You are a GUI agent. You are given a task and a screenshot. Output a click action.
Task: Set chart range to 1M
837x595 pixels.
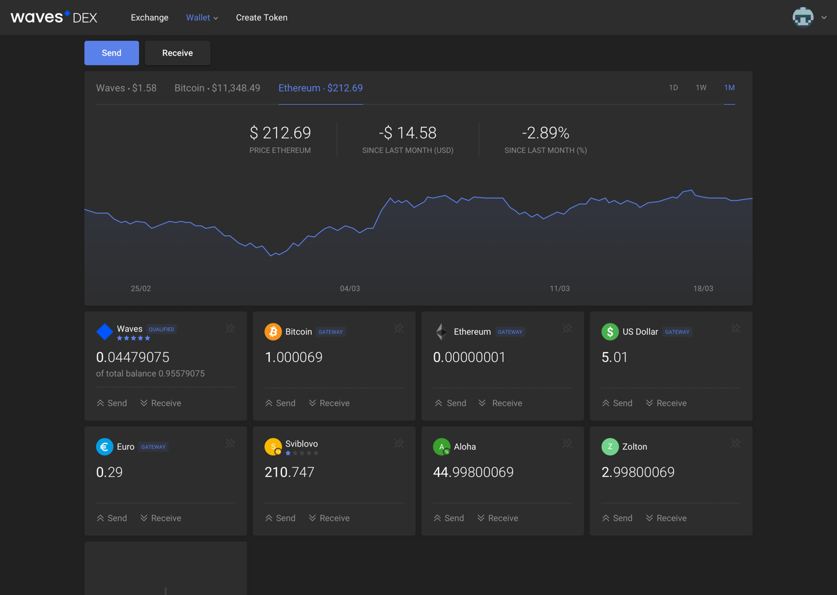[730, 88]
